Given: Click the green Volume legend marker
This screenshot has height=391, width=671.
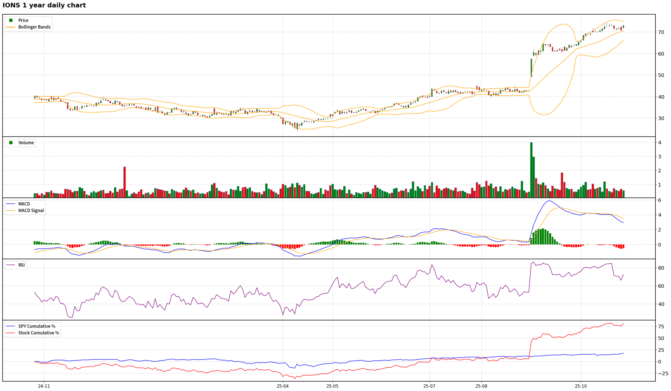Looking at the screenshot, I should click(x=11, y=143).
